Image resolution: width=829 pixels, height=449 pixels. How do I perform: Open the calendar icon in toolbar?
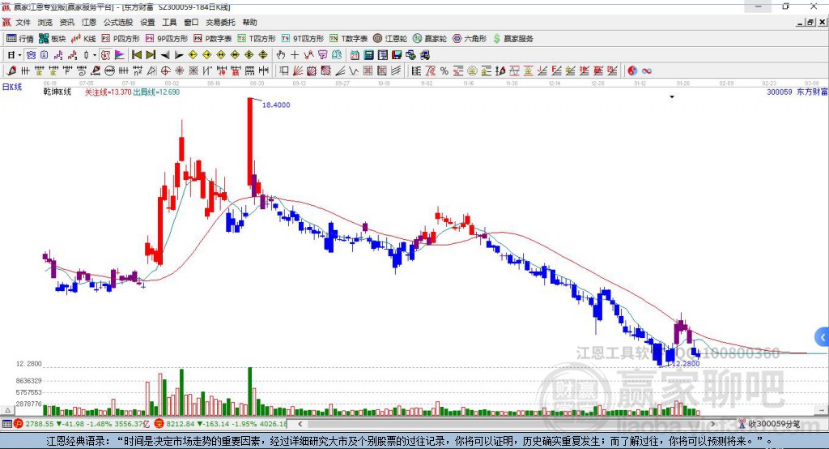[x=355, y=55]
